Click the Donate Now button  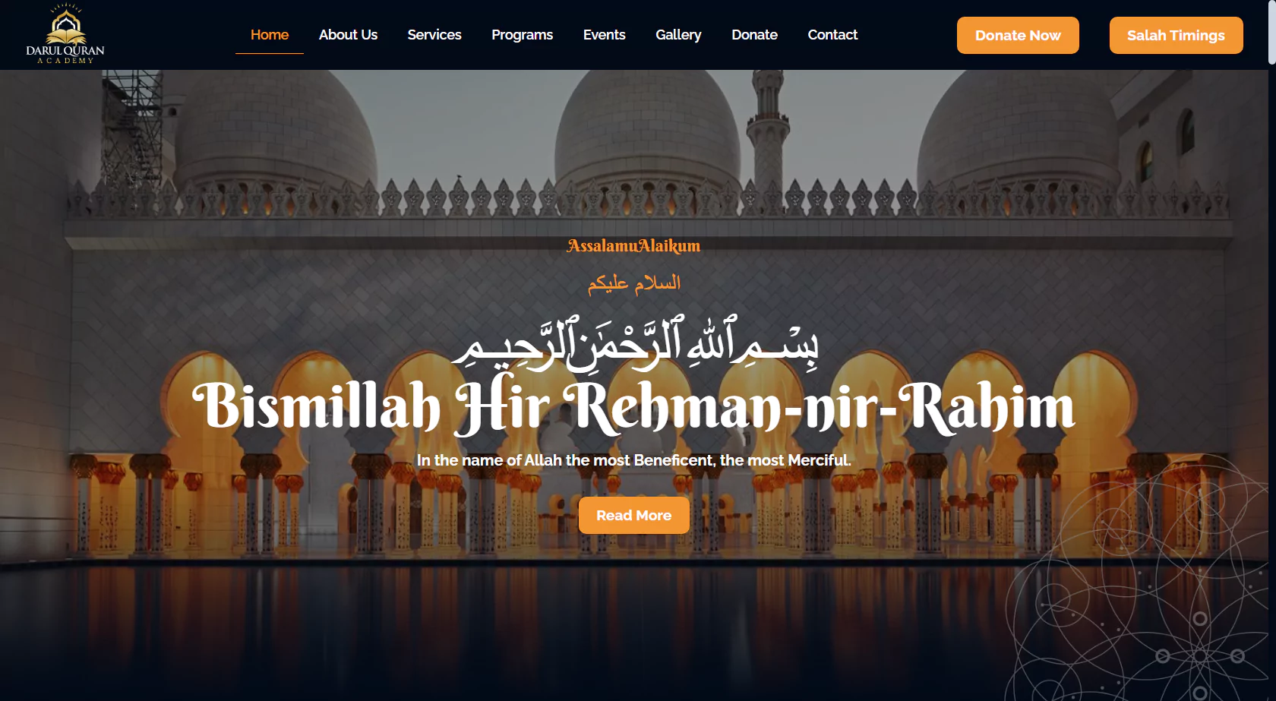(1018, 36)
